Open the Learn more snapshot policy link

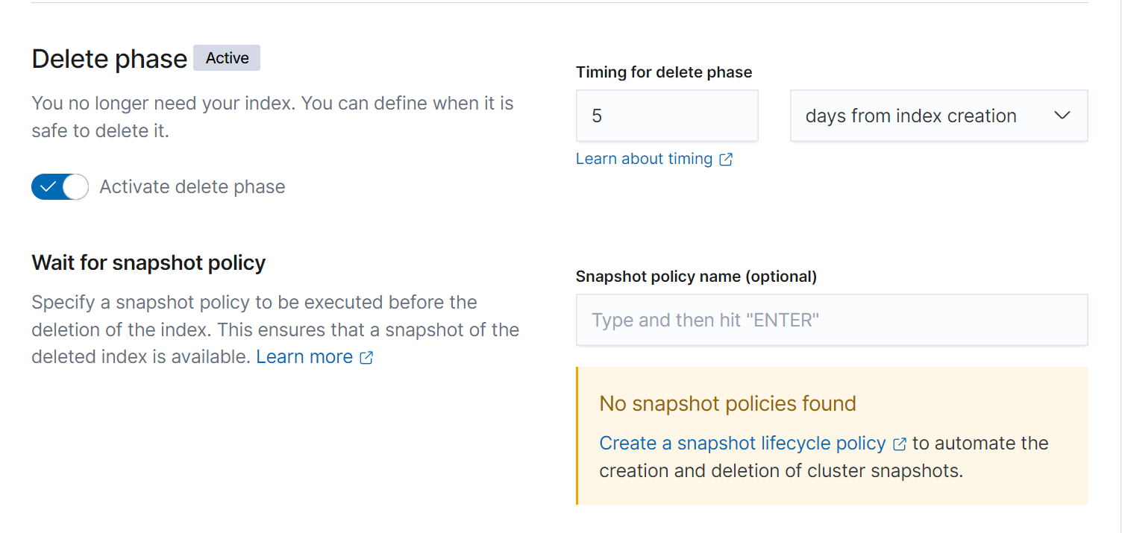click(304, 357)
